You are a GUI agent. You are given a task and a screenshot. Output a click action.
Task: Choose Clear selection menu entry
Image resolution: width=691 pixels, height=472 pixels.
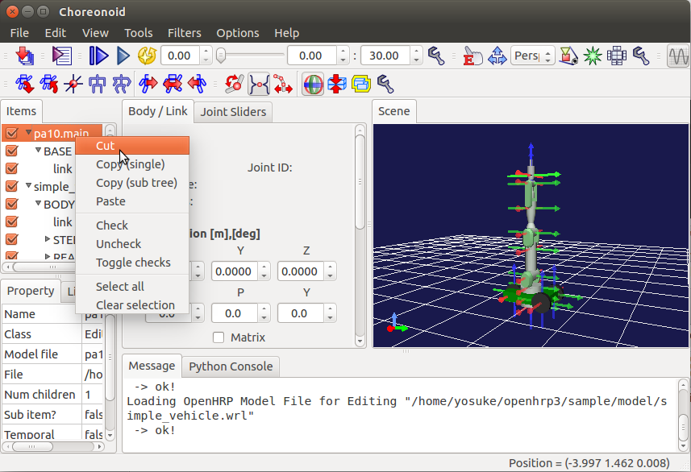pos(133,305)
